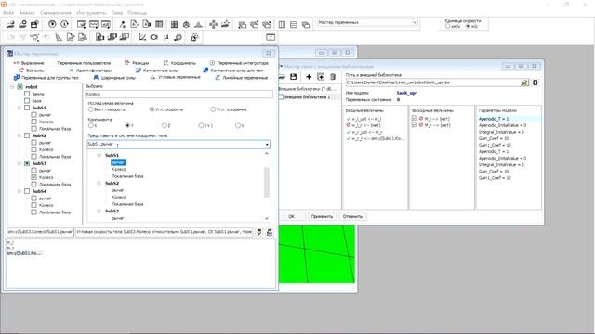
Task: Collapse SubS1 in the coordinate system dropdown list
Action: (x=99, y=155)
